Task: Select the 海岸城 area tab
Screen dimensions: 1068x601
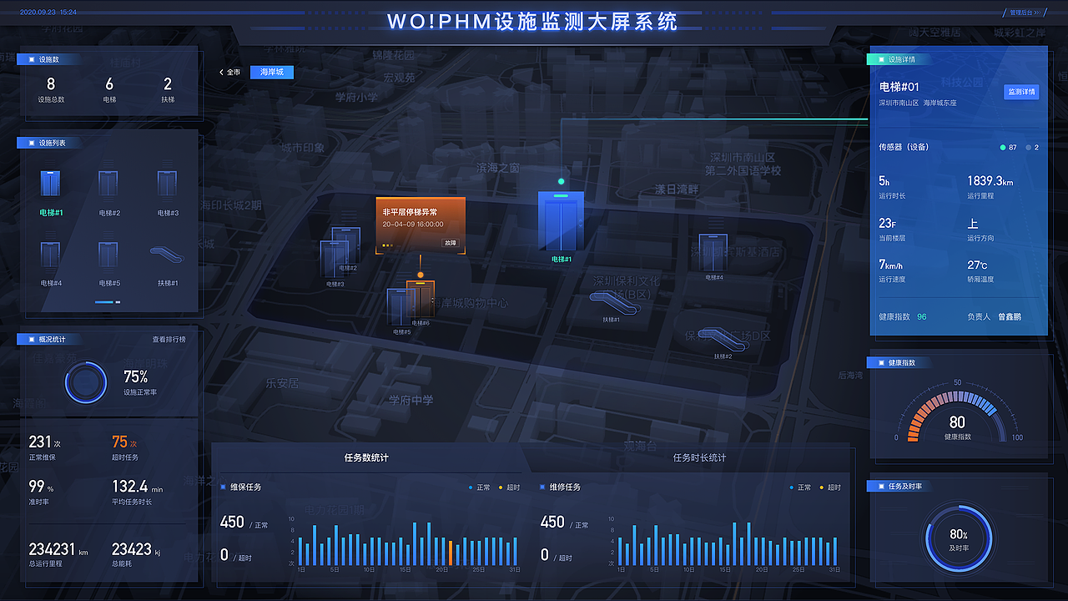Action: click(x=272, y=73)
